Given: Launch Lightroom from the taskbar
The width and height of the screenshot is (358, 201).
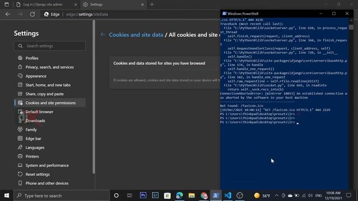Looking at the screenshot, I should (x=156, y=195).
